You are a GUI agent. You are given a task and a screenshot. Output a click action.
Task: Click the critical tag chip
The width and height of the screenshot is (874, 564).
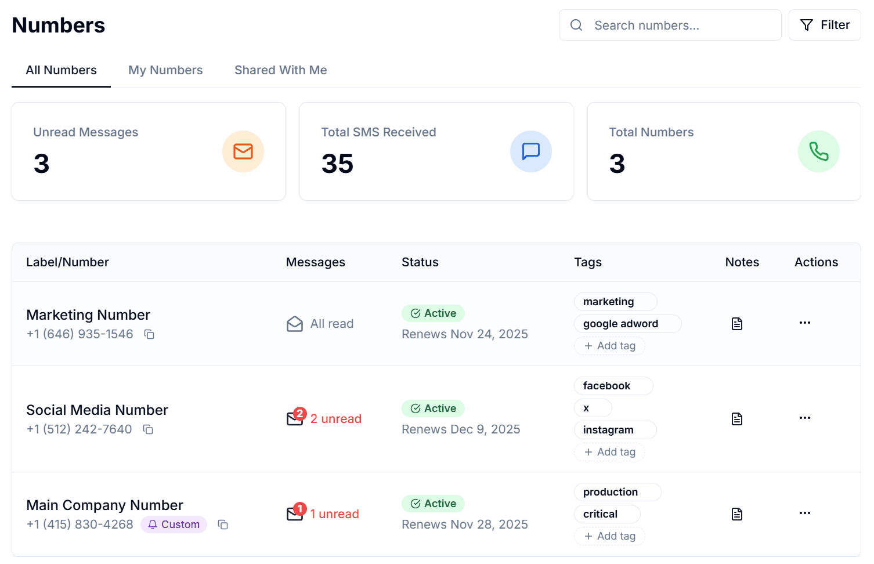click(606, 514)
